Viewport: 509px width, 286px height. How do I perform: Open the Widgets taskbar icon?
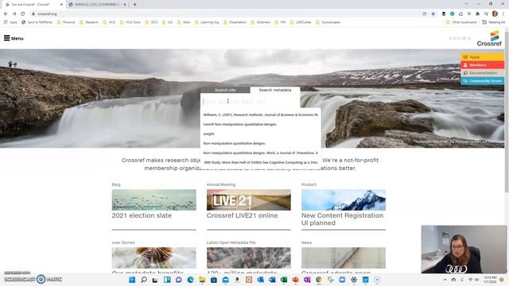pos(167,280)
